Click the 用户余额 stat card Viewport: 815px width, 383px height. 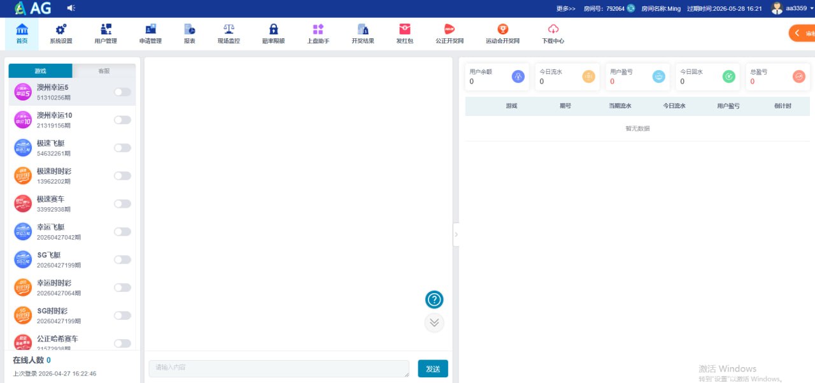coord(498,76)
